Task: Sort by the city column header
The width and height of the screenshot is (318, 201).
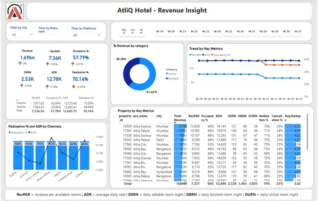Action: pyautogui.click(x=159, y=116)
